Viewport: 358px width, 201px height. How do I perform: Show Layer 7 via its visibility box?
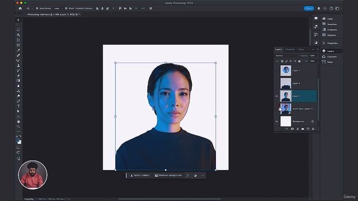[276, 71]
